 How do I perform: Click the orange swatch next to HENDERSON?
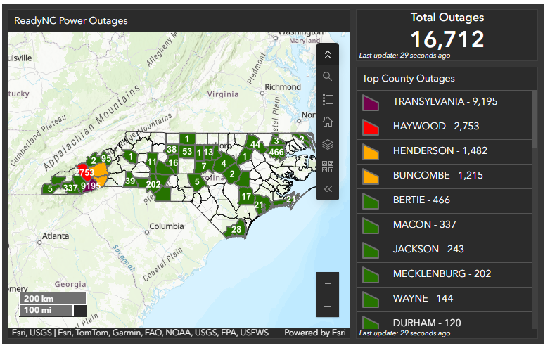coord(371,151)
